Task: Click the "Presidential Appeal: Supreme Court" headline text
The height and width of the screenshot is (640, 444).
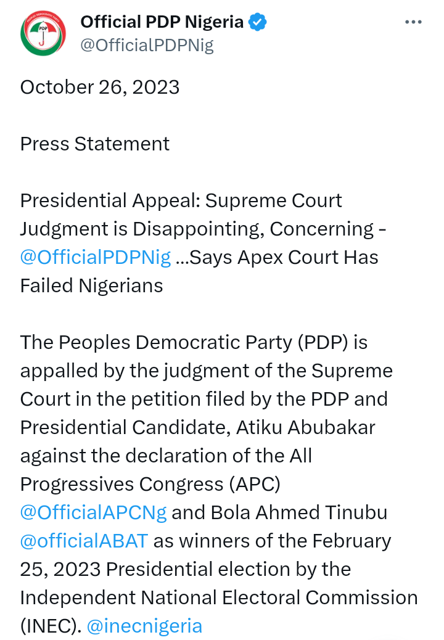Action: click(x=181, y=200)
